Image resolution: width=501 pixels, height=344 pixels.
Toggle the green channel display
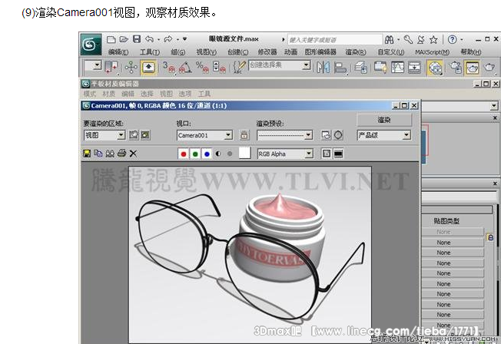(x=195, y=154)
